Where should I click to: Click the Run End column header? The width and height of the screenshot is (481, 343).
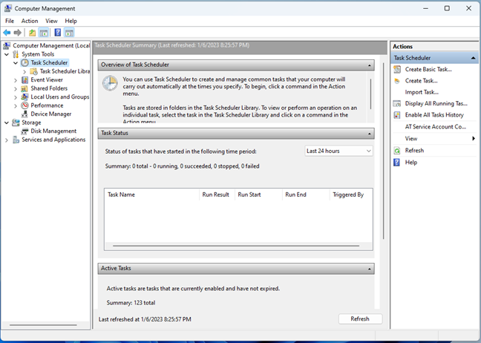pyautogui.click(x=306, y=195)
